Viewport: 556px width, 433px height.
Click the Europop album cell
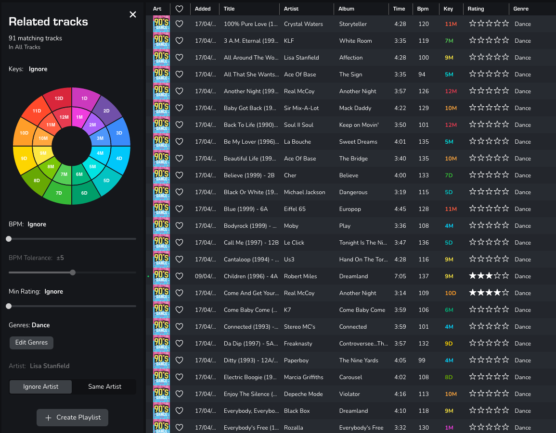coord(350,209)
